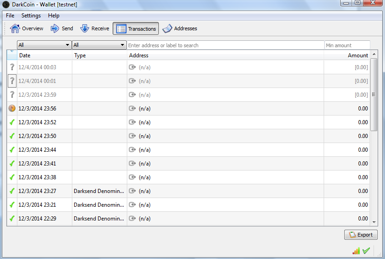Click the send arrow icon in 12/3/2014 23:56 row
Viewport: 385px width, 259px height.
(132, 108)
